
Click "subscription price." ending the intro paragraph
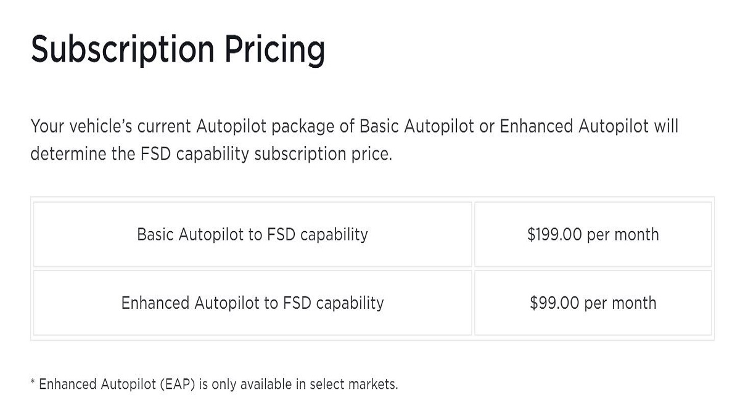[323, 153]
